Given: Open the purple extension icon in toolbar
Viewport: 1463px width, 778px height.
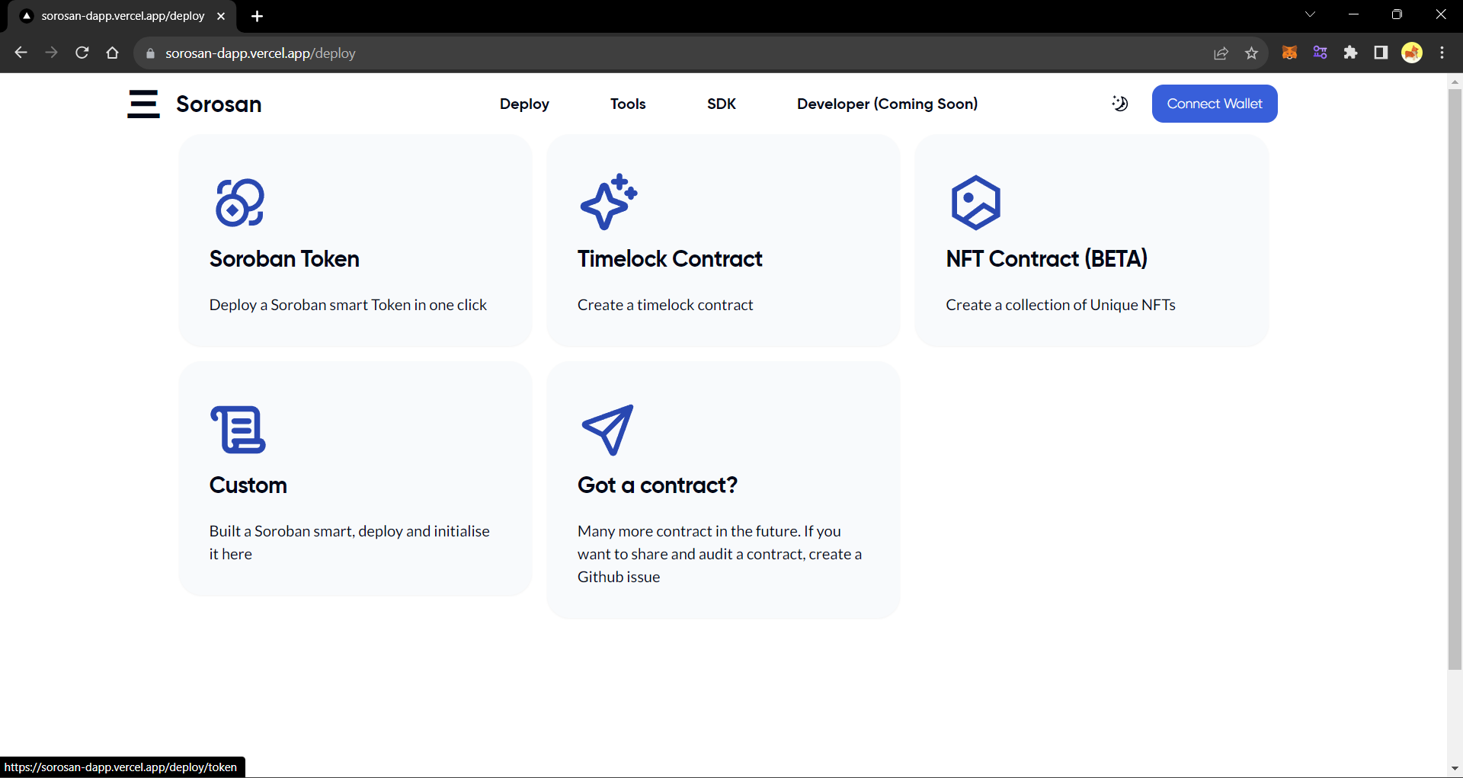Looking at the screenshot, I should point(1320,53).
